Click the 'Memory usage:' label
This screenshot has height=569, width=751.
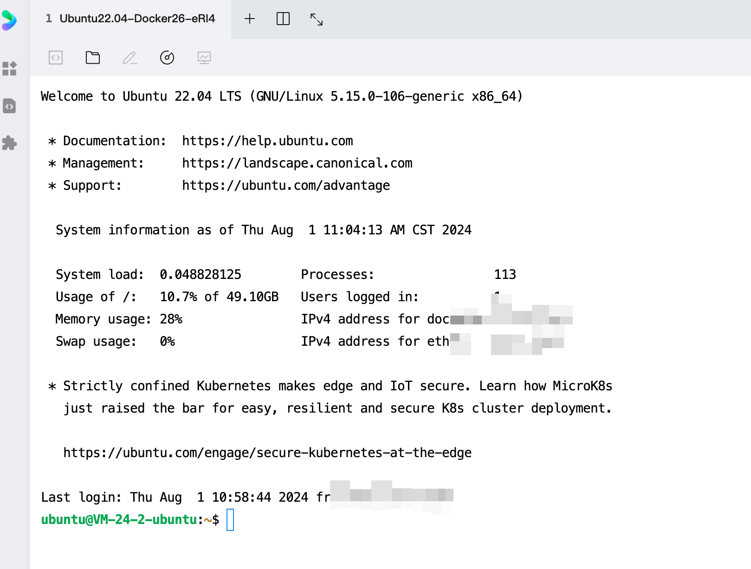104,319
